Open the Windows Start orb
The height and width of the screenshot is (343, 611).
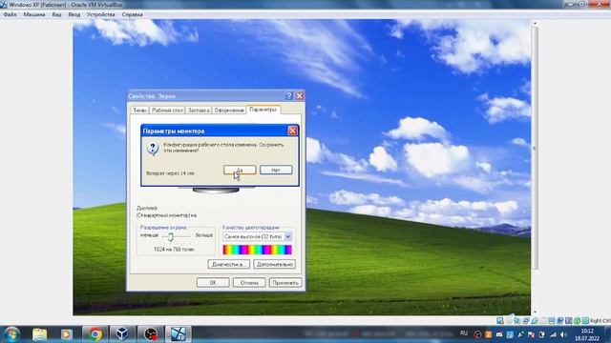pos(11,334)
